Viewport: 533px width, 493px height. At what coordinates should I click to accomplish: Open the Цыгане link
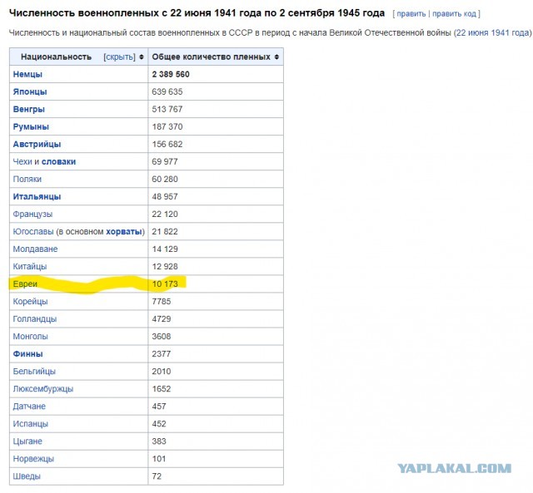[27, 441]
